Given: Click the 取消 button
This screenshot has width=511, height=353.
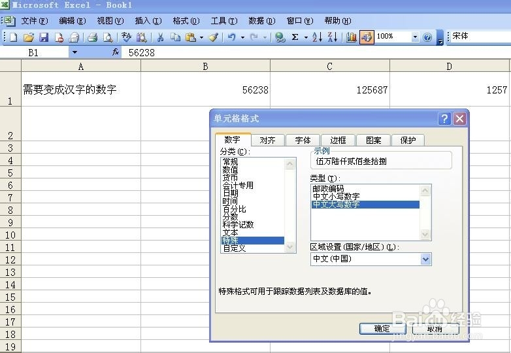Looking at the screenshot, I should 435,329.
